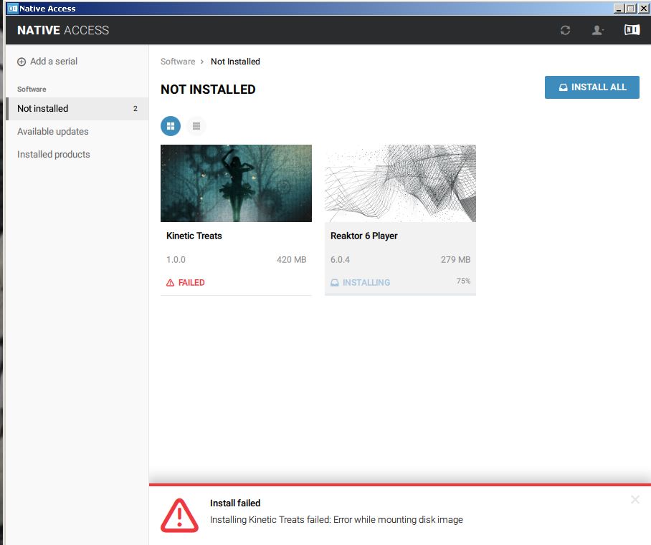Click the Install failed heading
The width and height of the screenshot is (651, 545).
[235, 503]
